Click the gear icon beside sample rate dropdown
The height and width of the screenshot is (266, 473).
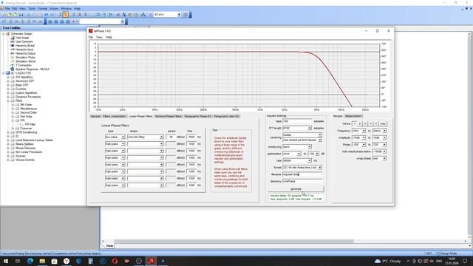tap(186, 15)
